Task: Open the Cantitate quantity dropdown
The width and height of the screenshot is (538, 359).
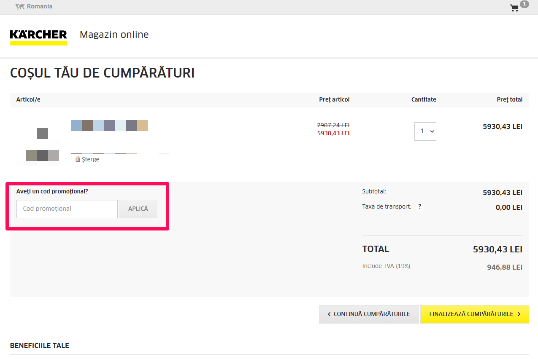Action: coord(425,131)
